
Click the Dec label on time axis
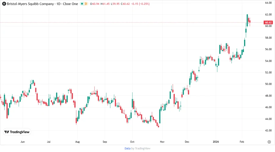187,142
